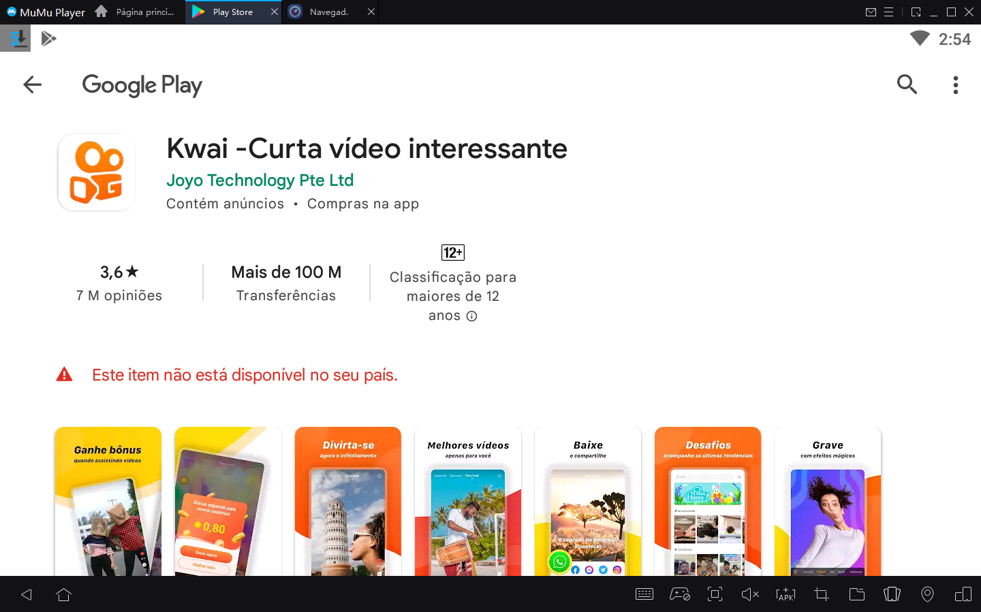Toggle fullscreen mode
Image resolution: width=981 pixels, height=612 pixels.
(x=715, y=594)
